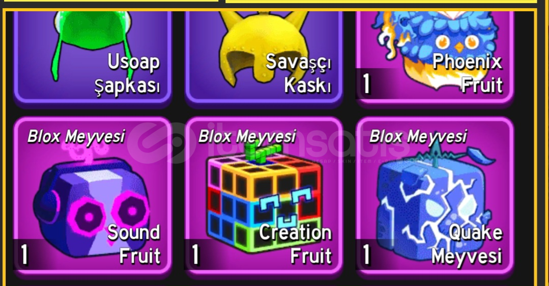Click the Quake Meyvesi quantity badge
This screenshot has height=286, width=549.
[x=366, y=255]
